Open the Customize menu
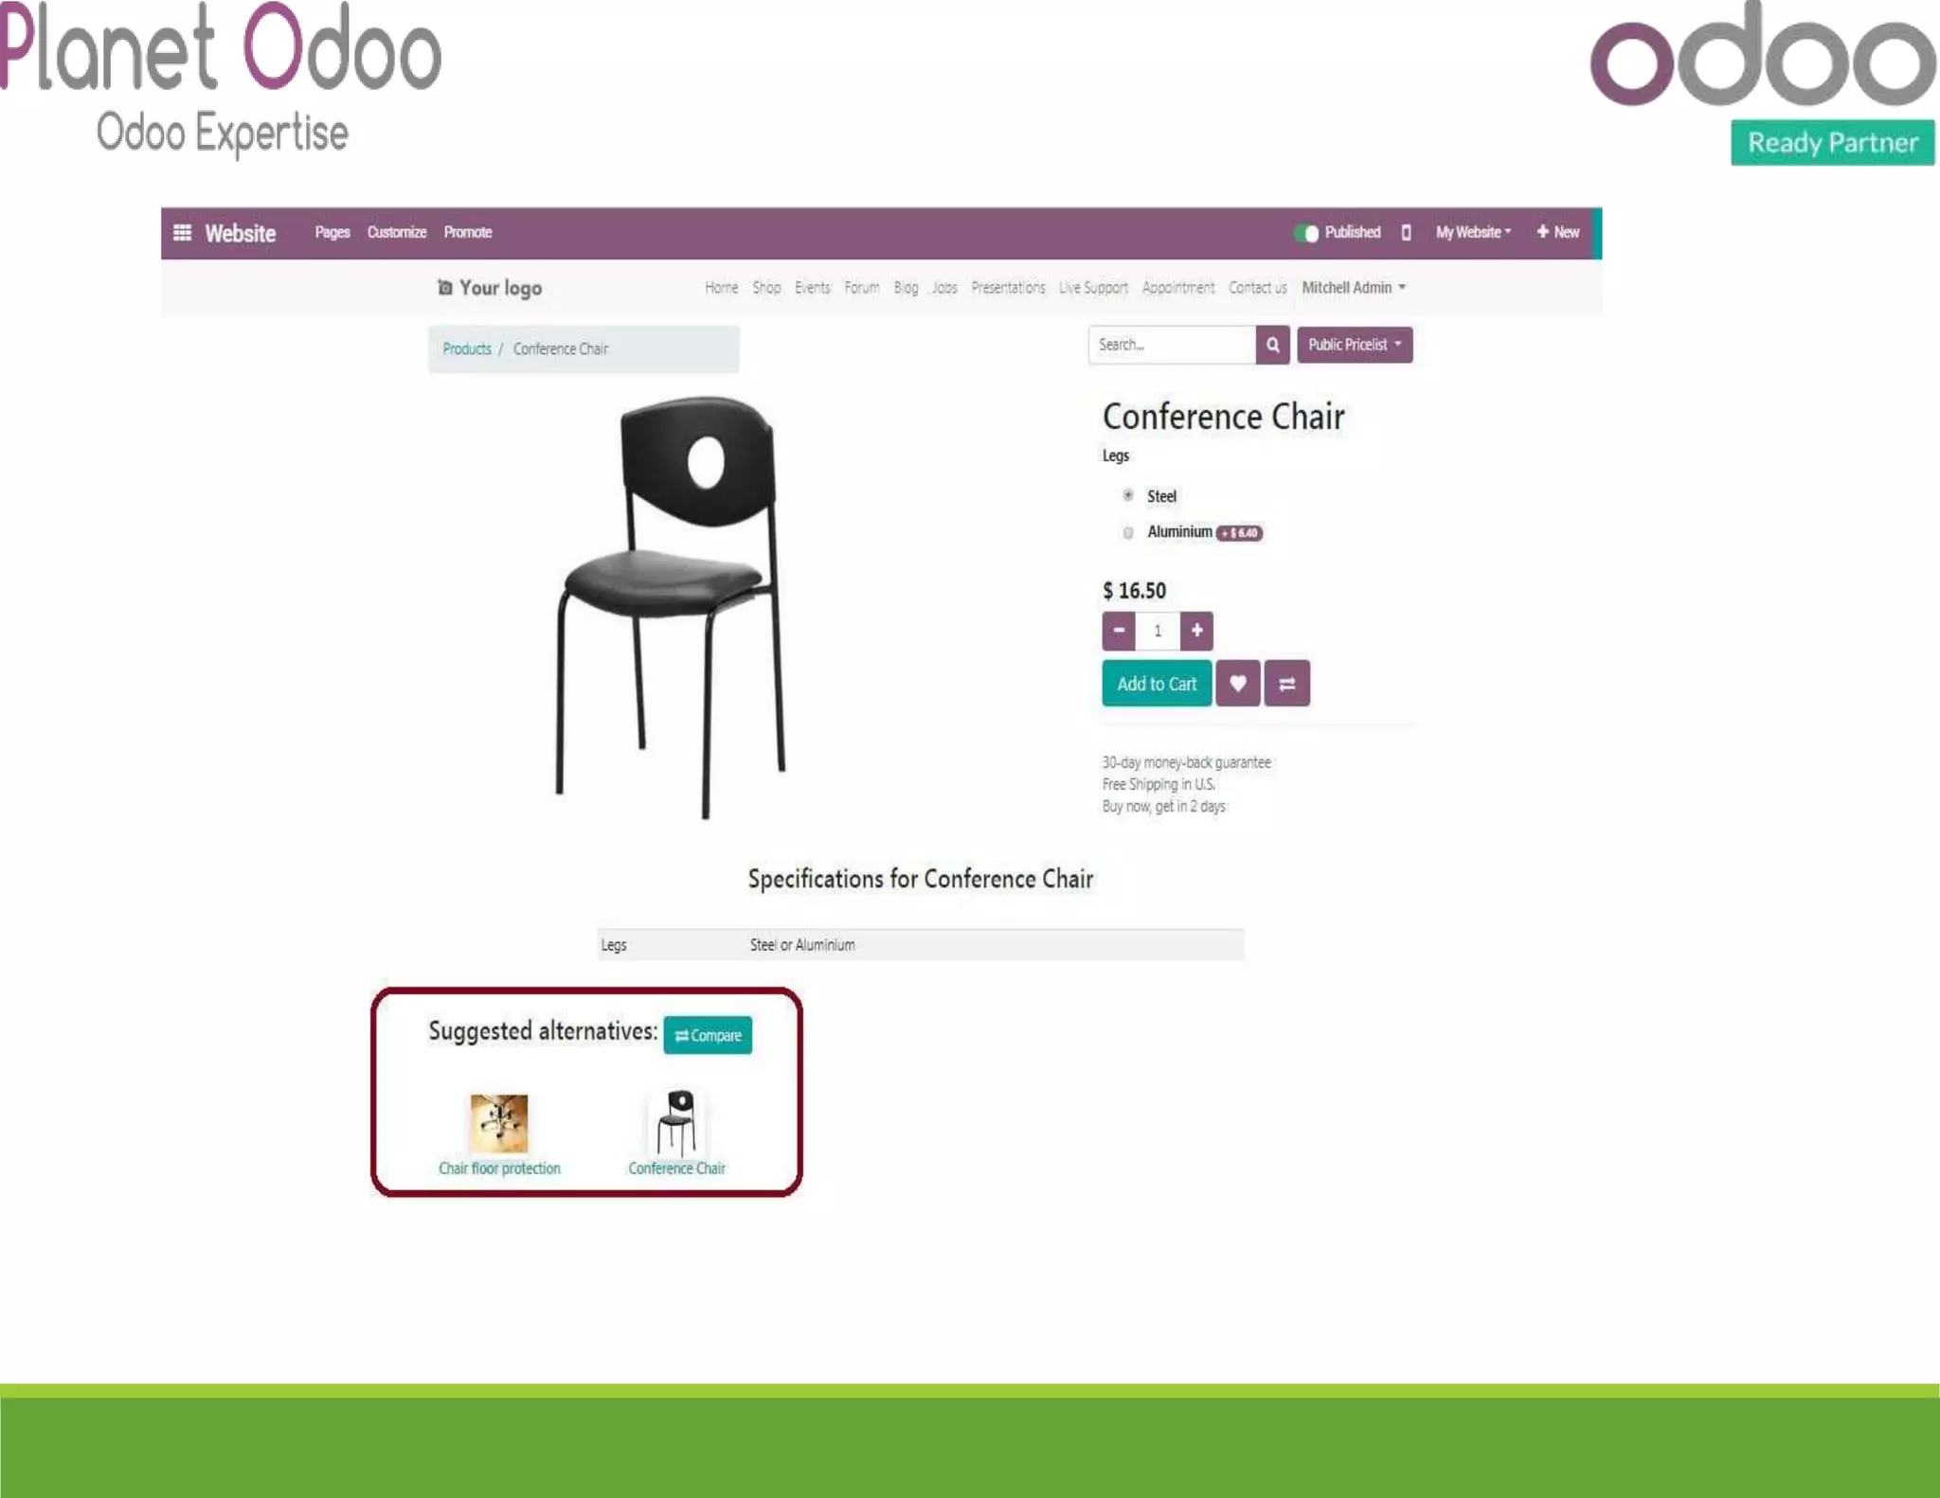Screen dimensions: 1940x1498 397,232
